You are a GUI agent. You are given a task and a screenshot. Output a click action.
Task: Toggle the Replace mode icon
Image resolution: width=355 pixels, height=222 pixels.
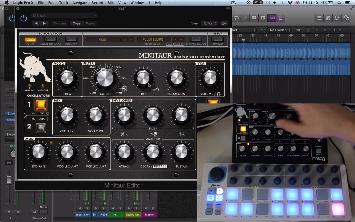click(254, 18)
